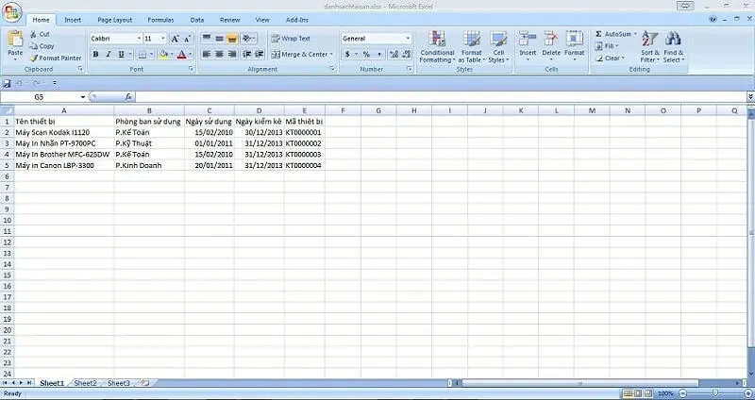The height and width of the screenshot is (400, 755).
Task: Switch to Page Layout view icon
Action: click(x=638, y=393)
